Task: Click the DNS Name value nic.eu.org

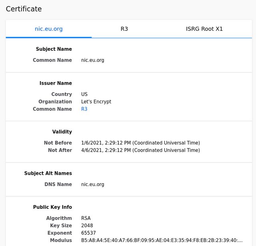Action: point(92,184)
